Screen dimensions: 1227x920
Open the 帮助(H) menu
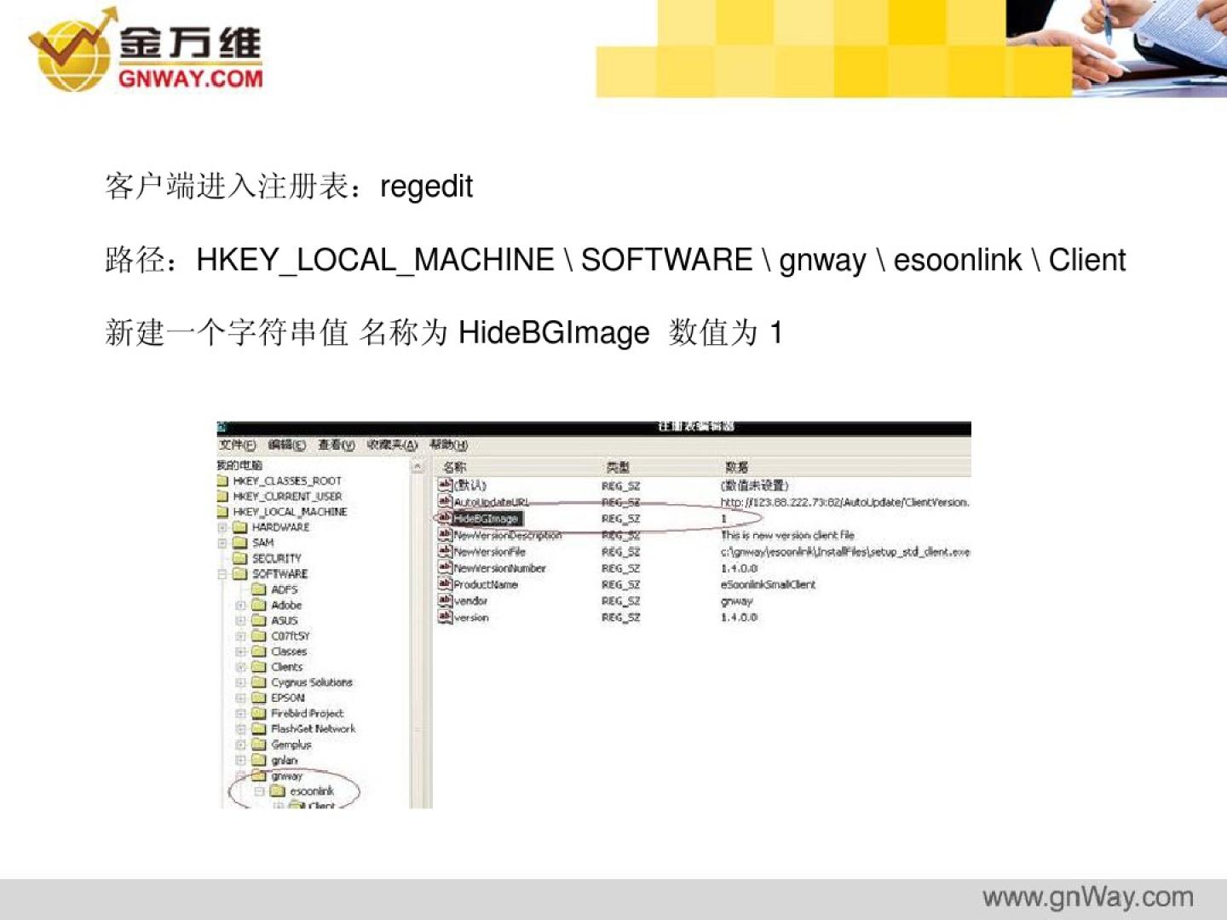point(448,445)
